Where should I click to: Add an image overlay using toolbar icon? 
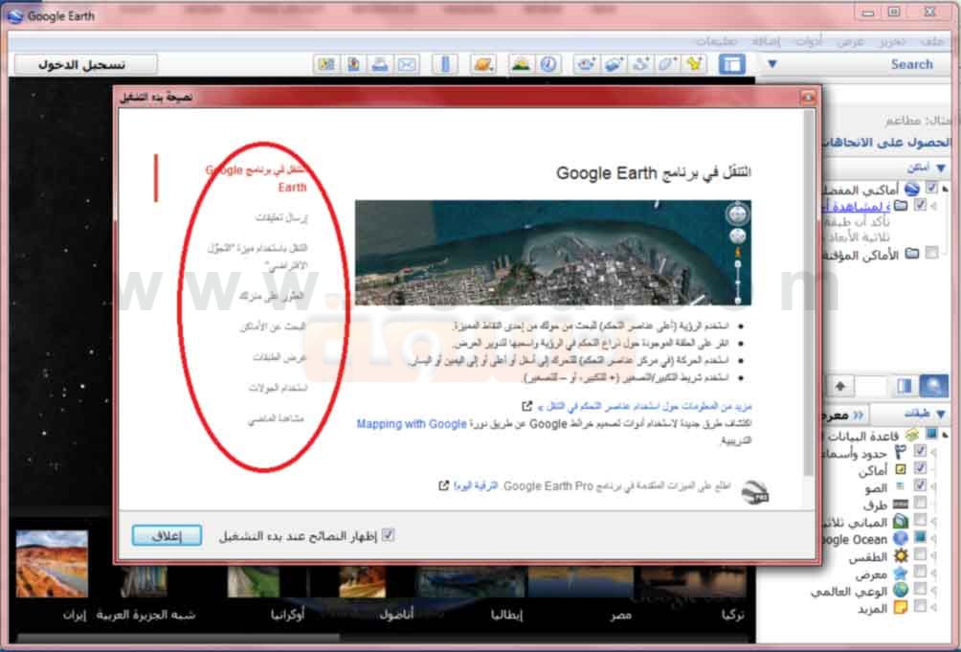pyautogui.click(x=614, y=64)
